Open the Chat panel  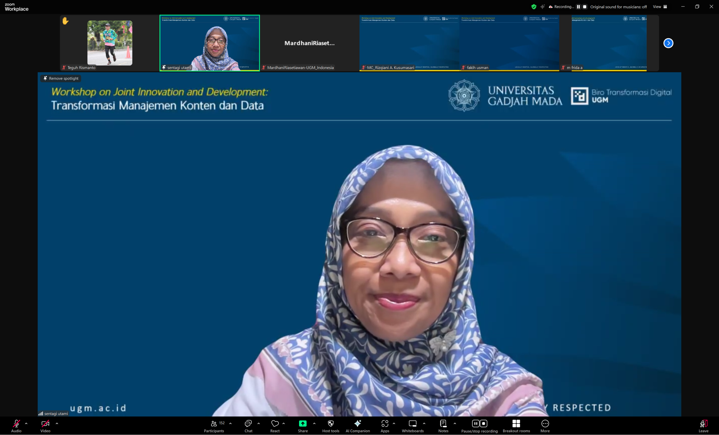[248, 424]
